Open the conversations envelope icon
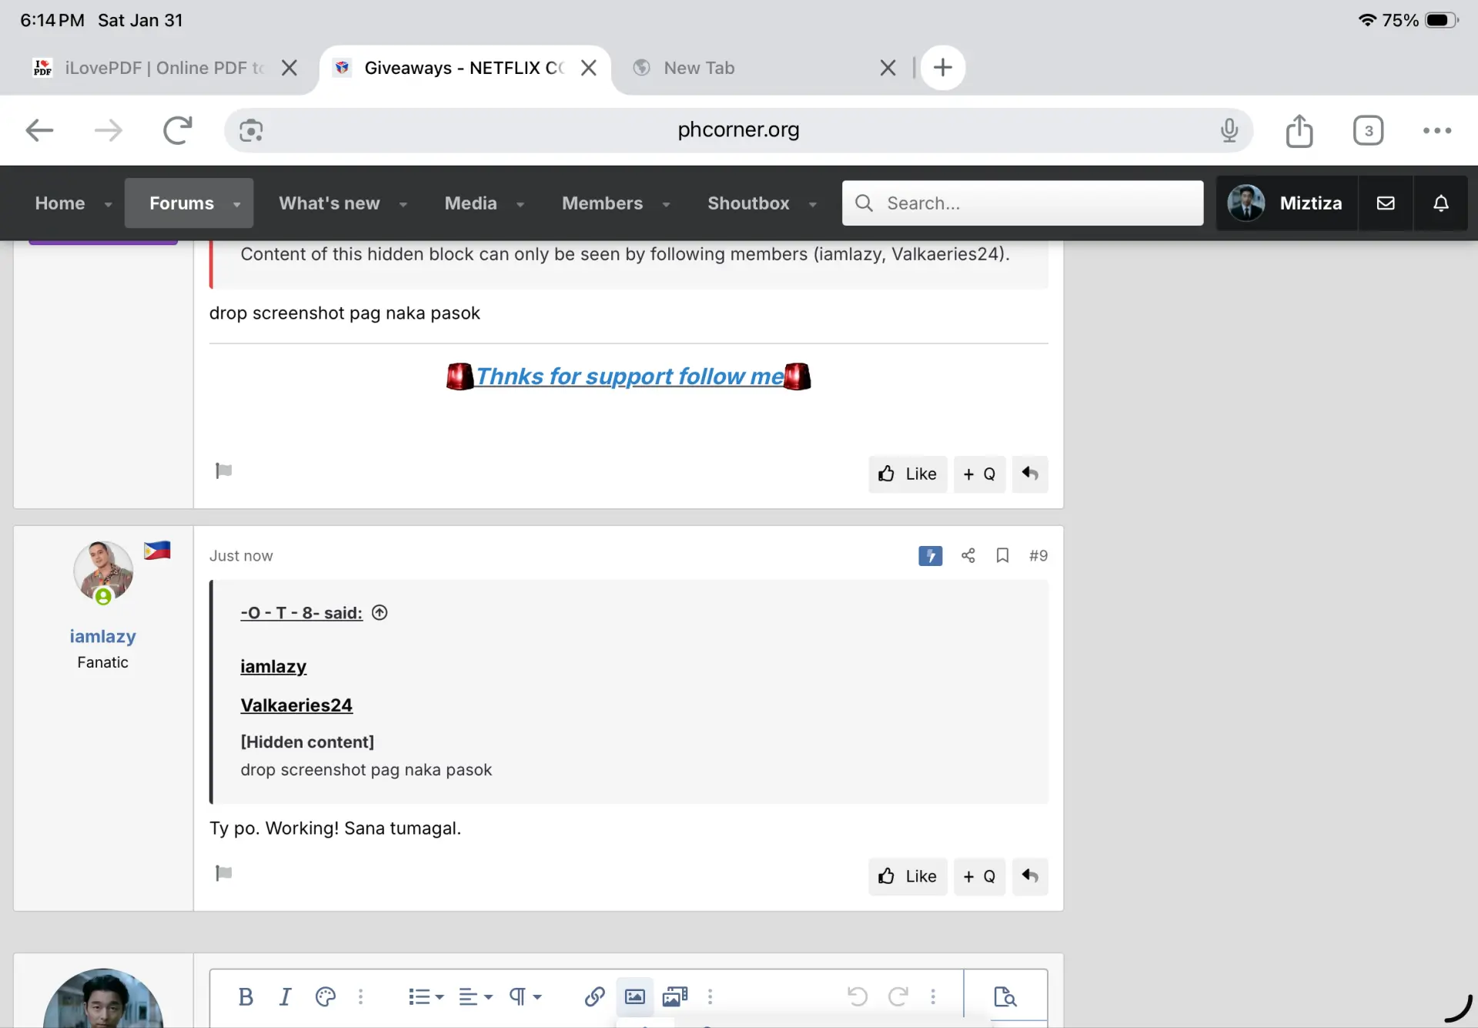This screenshot has width=1478, height=1028. pyautogui.click(x=1386, y=203)
